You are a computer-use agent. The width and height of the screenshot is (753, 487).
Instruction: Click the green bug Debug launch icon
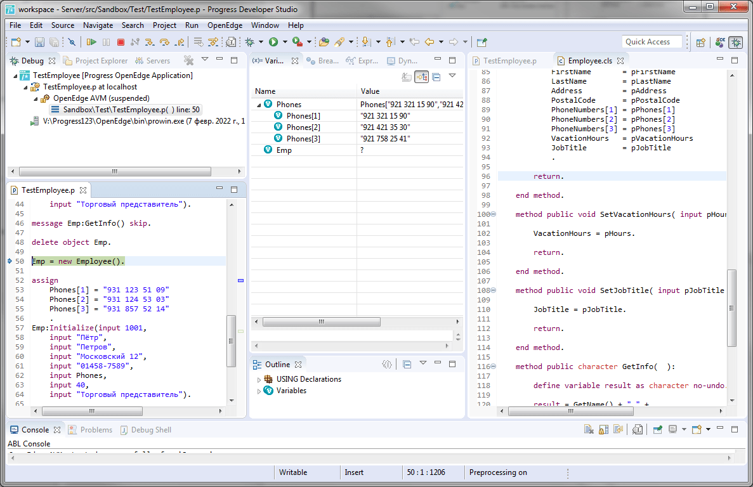tap(250, 42)
